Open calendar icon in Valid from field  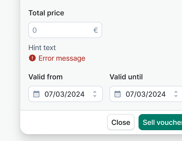[x=36, y=94]
